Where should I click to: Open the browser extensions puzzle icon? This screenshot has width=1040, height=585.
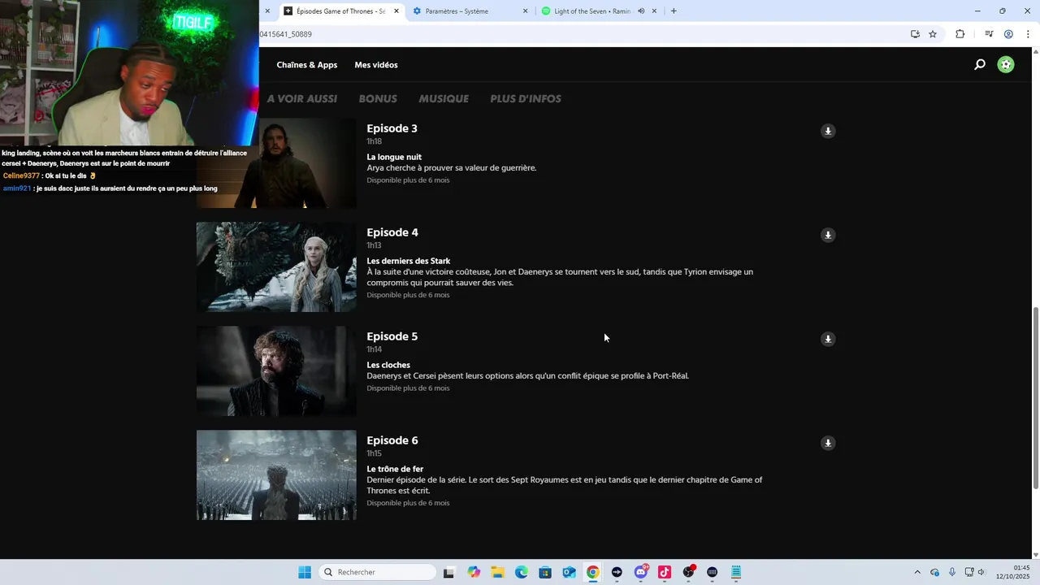960,34
